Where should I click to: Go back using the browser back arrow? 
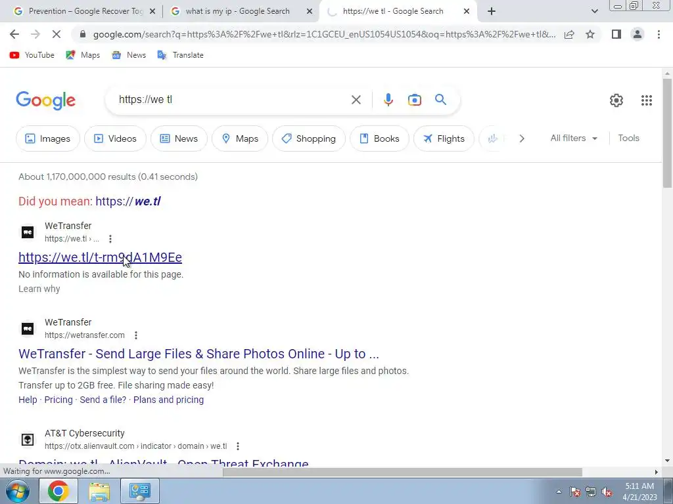(14, 34)
